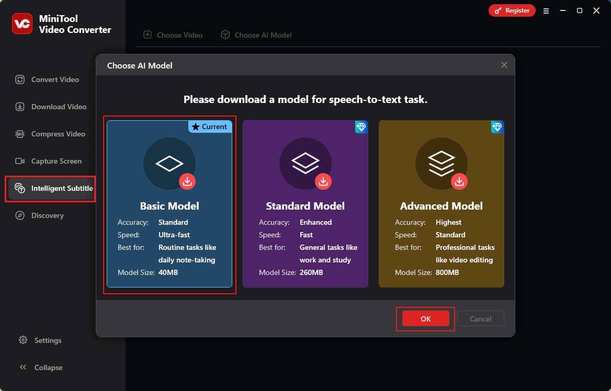
Task: Click the Current star badge on Basic Model
Action: point(210,126)
